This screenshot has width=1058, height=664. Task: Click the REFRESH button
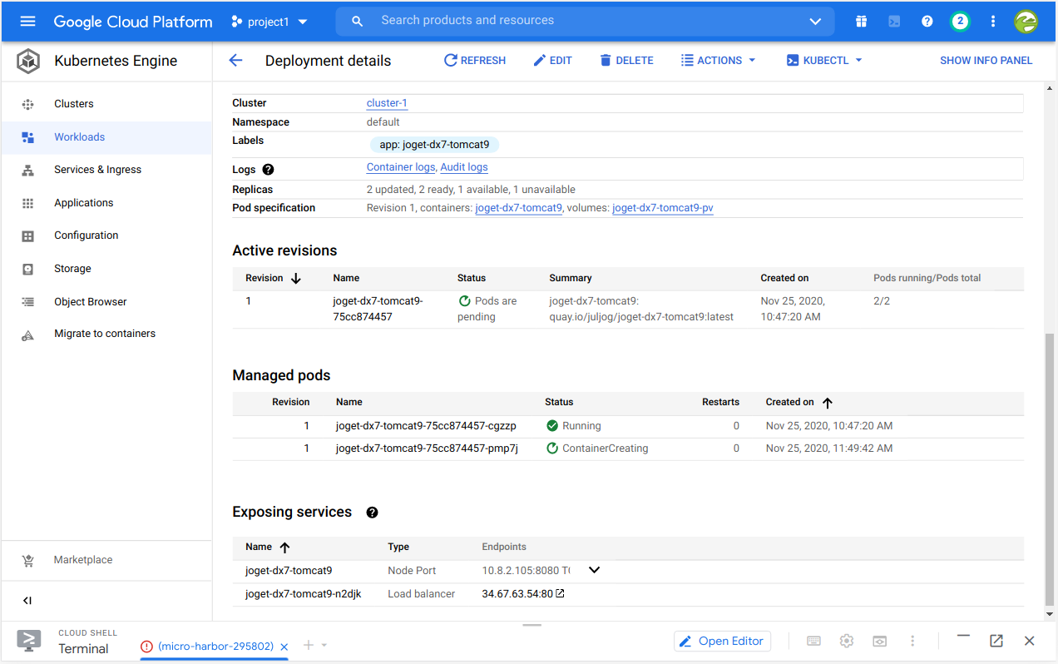[475, 60]
